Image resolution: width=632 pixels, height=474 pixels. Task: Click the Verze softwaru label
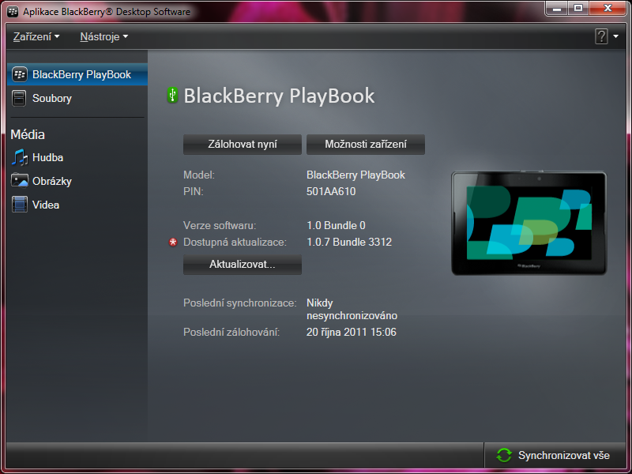220,225
